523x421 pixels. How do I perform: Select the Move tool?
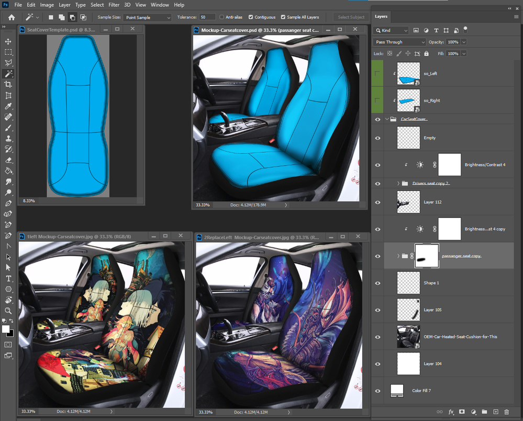[x=8, y=41]
